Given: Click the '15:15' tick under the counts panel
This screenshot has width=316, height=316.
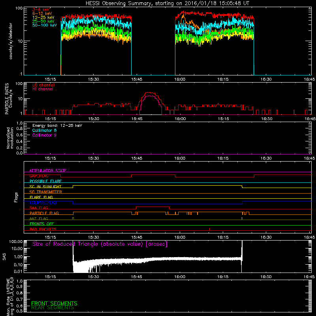Looking at the screenshot, I should (x=50, y=79).
